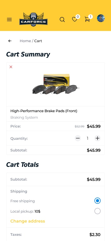Select the Local pickup radio button
Image resolution: width=111 pixels, height=241 pixels.
click(97, 211)
